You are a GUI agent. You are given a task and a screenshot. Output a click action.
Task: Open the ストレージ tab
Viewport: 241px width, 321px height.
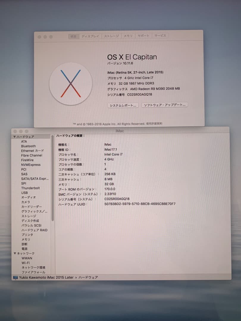pos(111,36)
